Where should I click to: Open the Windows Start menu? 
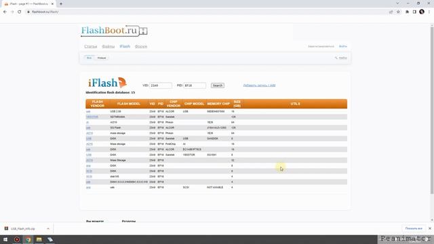(x=5, y=239)
